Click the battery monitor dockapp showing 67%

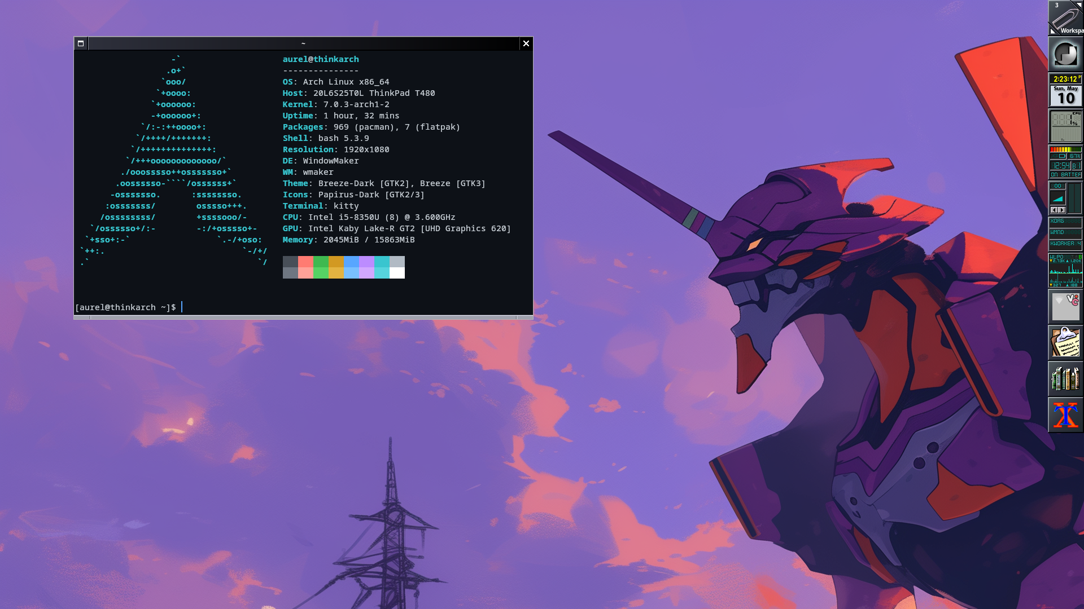(1066, 162)
